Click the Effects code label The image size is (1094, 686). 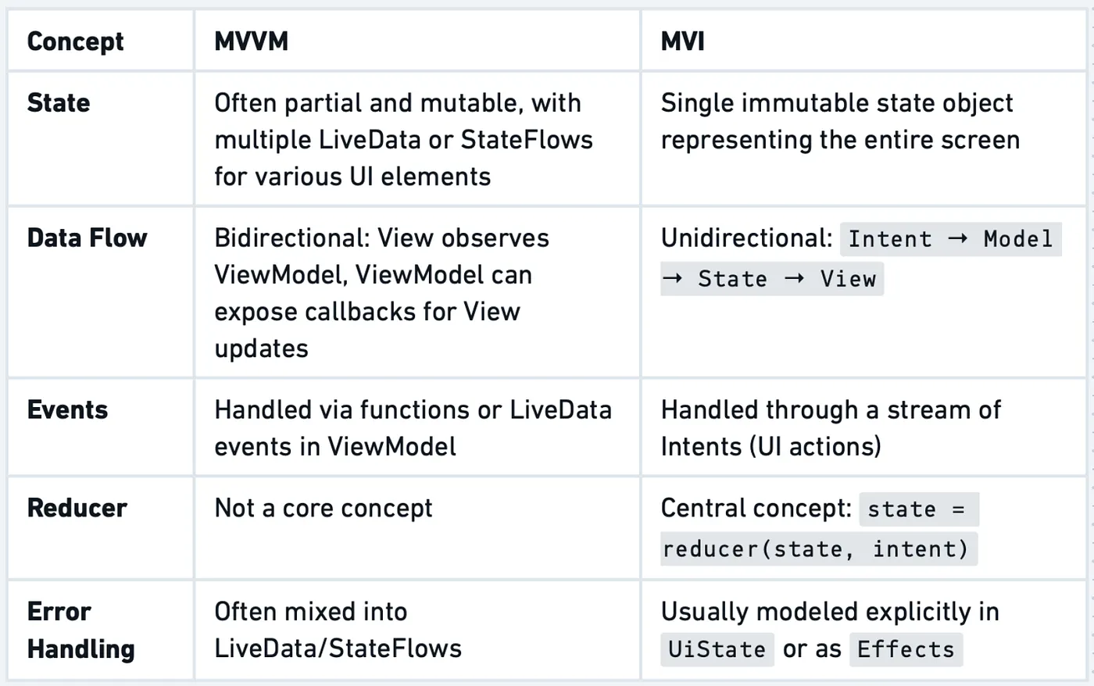pos(906,649)
